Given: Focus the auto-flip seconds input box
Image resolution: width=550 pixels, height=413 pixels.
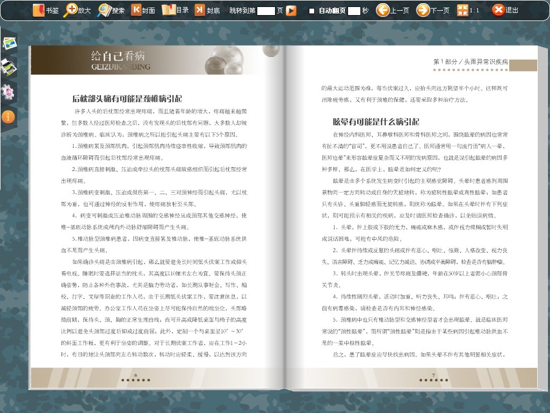Looking at the screenshot, I should tap(354, 11).
